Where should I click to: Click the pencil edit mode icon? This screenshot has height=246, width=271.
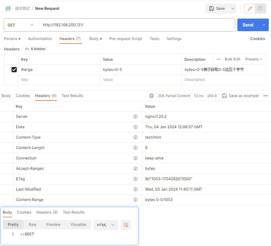click(250, 9)
